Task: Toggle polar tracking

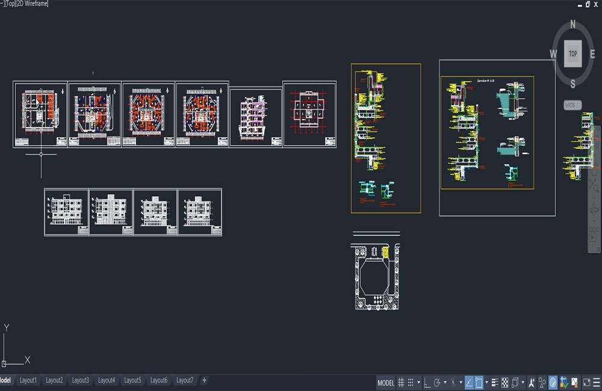Action: (x=437, y=383)
